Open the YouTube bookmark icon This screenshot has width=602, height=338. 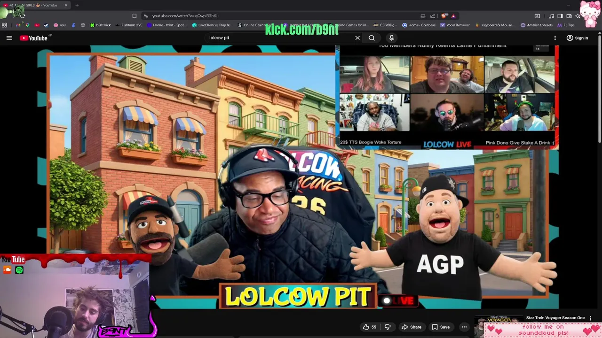tap(37, 25)
